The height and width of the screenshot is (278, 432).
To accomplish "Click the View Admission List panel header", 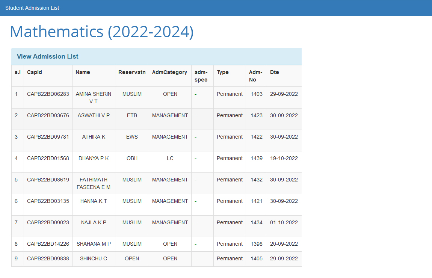I will (x=48, y=56).
